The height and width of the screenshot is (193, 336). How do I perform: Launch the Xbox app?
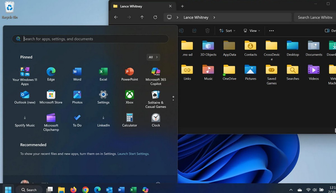click(129, 97)
